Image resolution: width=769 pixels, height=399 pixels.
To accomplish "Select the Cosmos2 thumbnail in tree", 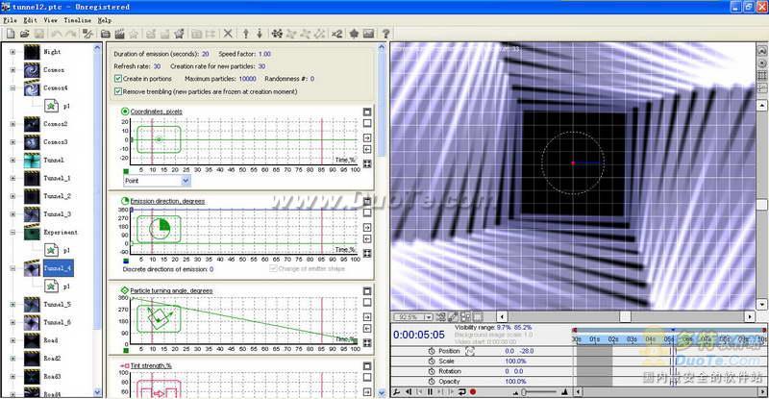I will (32, 124).
